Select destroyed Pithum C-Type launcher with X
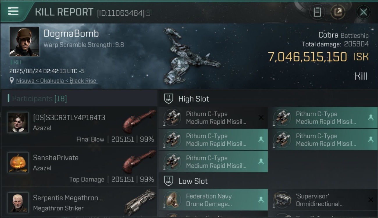This screenshot has width=378, height=218. 213,118
